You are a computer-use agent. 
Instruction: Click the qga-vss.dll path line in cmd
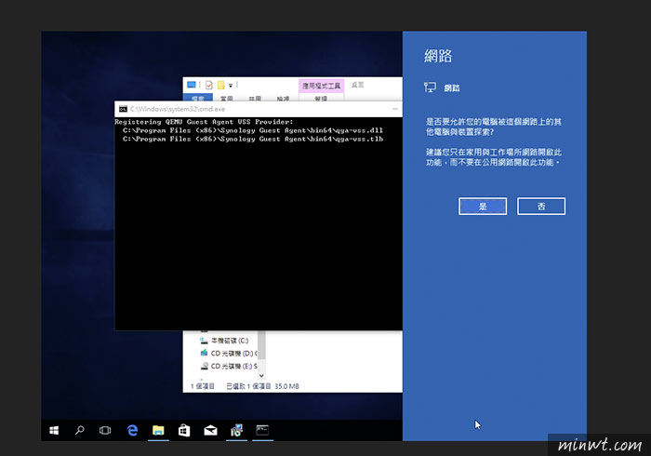253,130
